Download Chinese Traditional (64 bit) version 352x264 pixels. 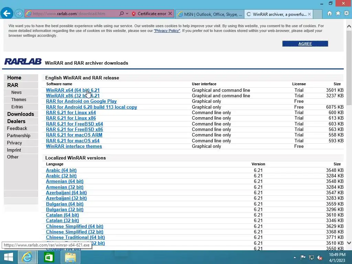point(75,238)
